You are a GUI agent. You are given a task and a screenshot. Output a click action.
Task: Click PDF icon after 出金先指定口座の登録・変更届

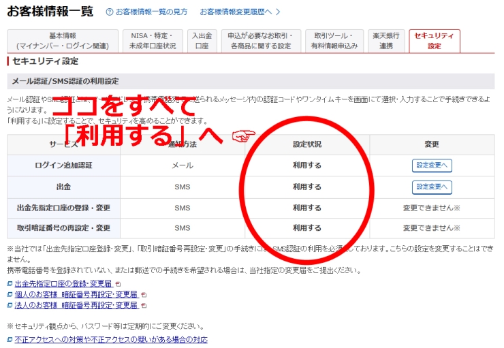coord(118,284)
